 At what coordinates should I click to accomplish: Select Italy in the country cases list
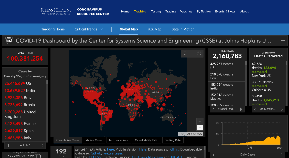tap(24, 138)
